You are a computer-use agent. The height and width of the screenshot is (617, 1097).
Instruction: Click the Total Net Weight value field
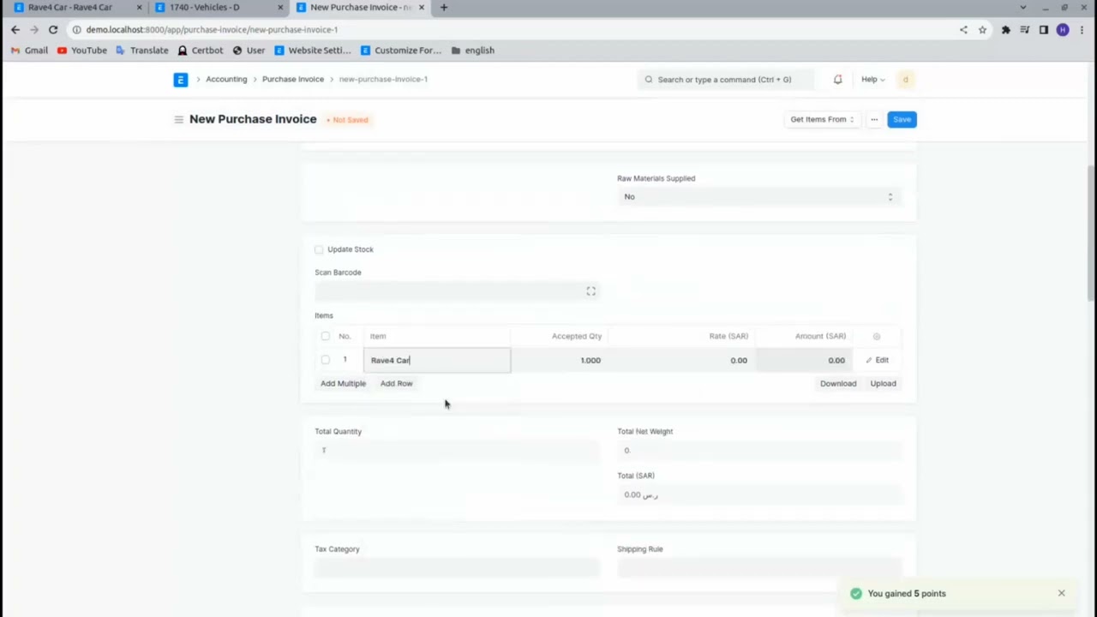[x=759, y=451]
